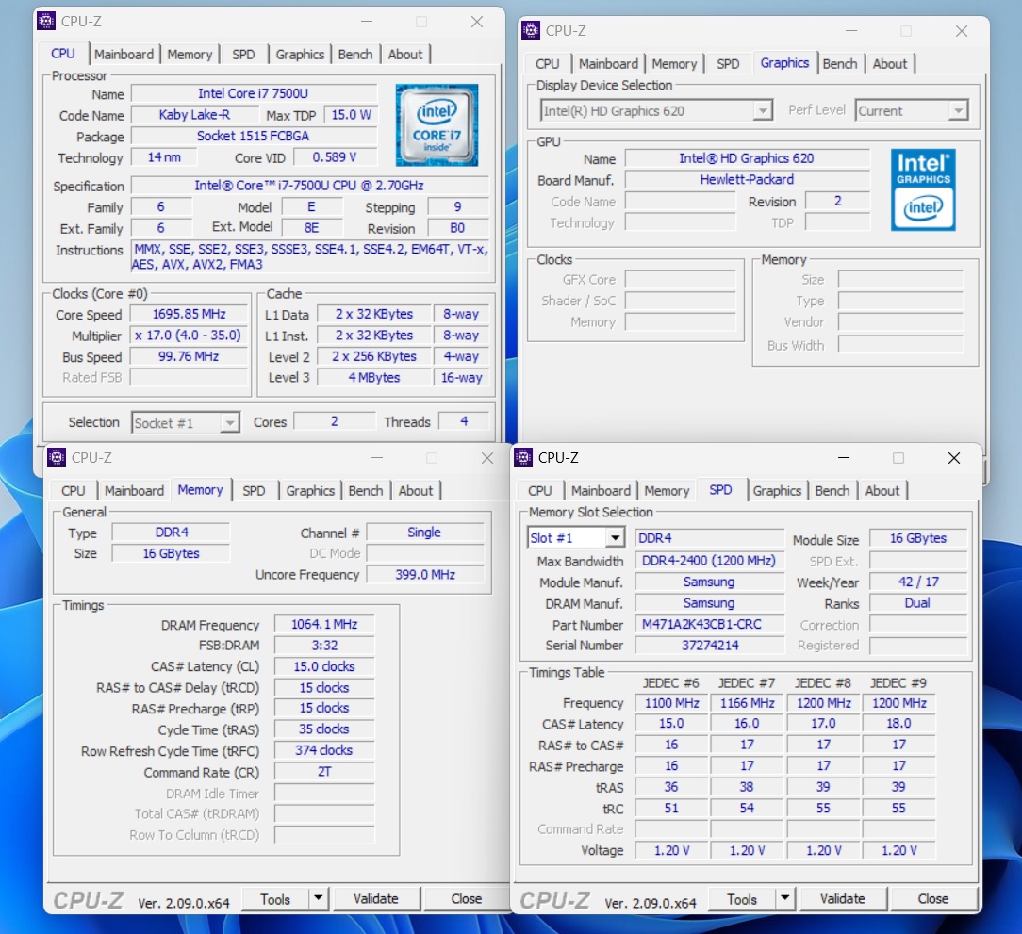Click the CPU-Z icon in the top-left window title bar
Image resolution: width=1022 pixels, height=934 pixels.
(x=45, y=21)
